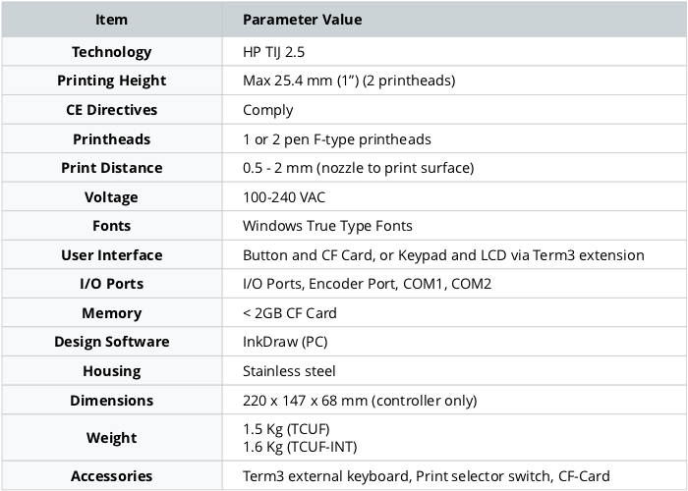Click Windows True Type Fonts text
This screenshot has width=688, height=491.
(327, 226)
